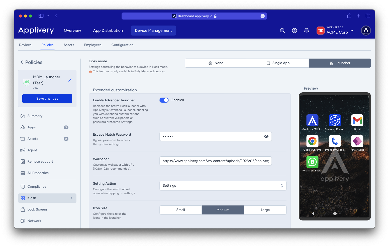
Task: Expand the ACME Corp workspace chevron
Action: coord(352,31)
